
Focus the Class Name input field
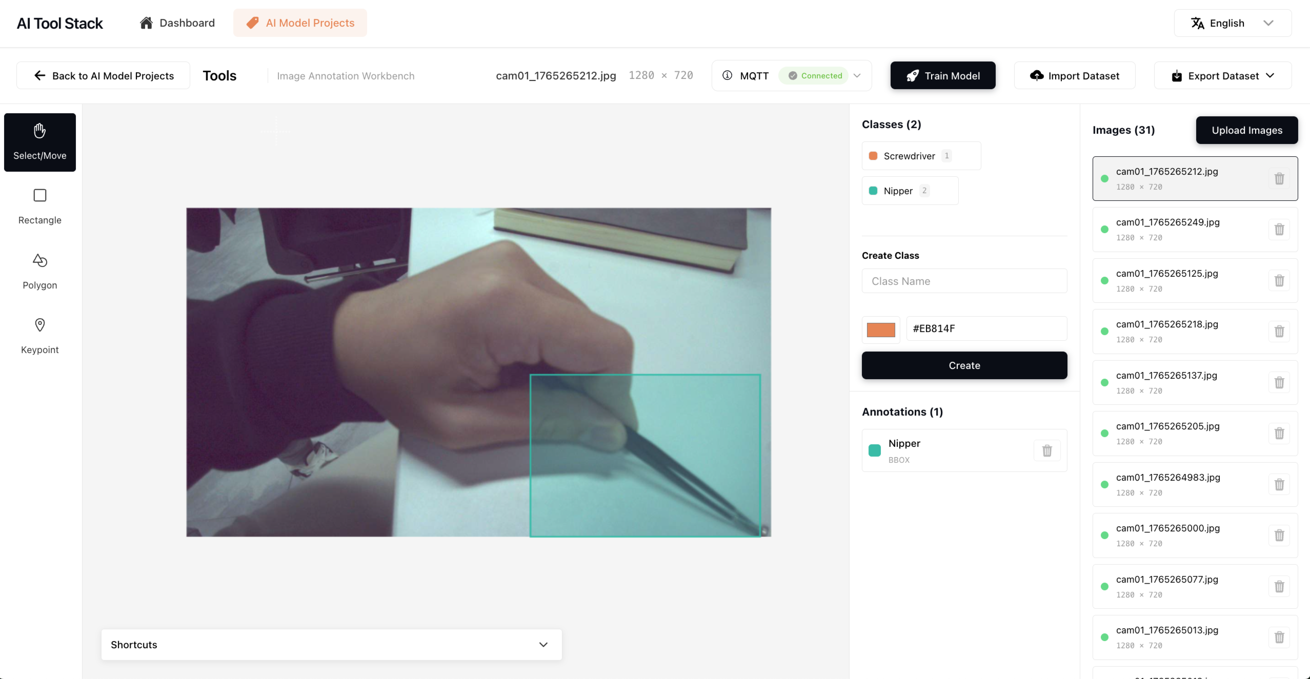point(964,281)
